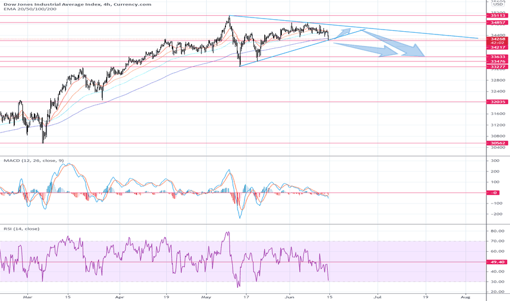Click the 20.00 tick on the RSI axis
The image size is (510, 301).
pos(497,292)
